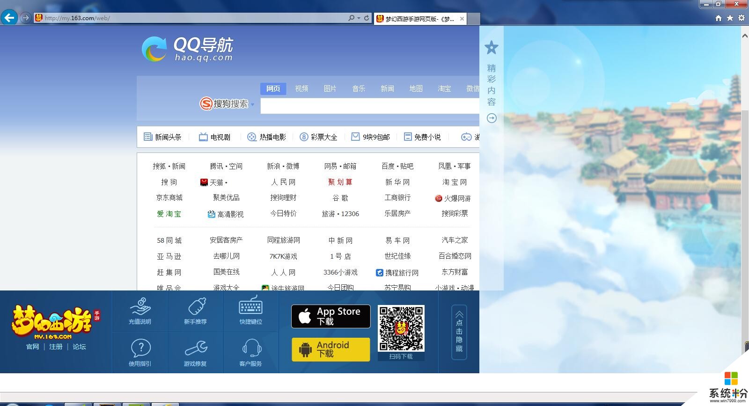Open the 注册 link under game logo
Screen dimensions: 749x406
pyautogui.click(x=56, y=347)
